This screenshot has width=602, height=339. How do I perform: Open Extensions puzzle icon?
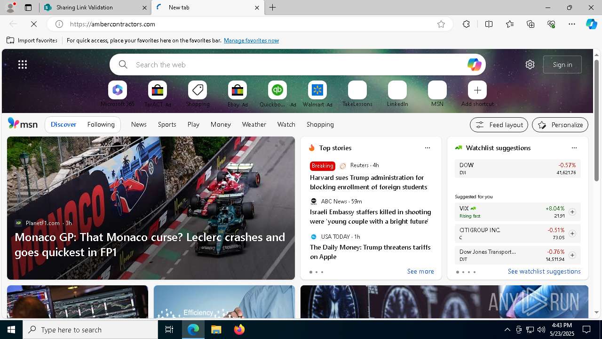point(466,24)
